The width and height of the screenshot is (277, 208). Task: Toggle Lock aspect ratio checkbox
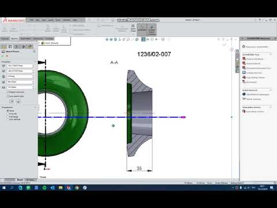[x=8, y=96]
